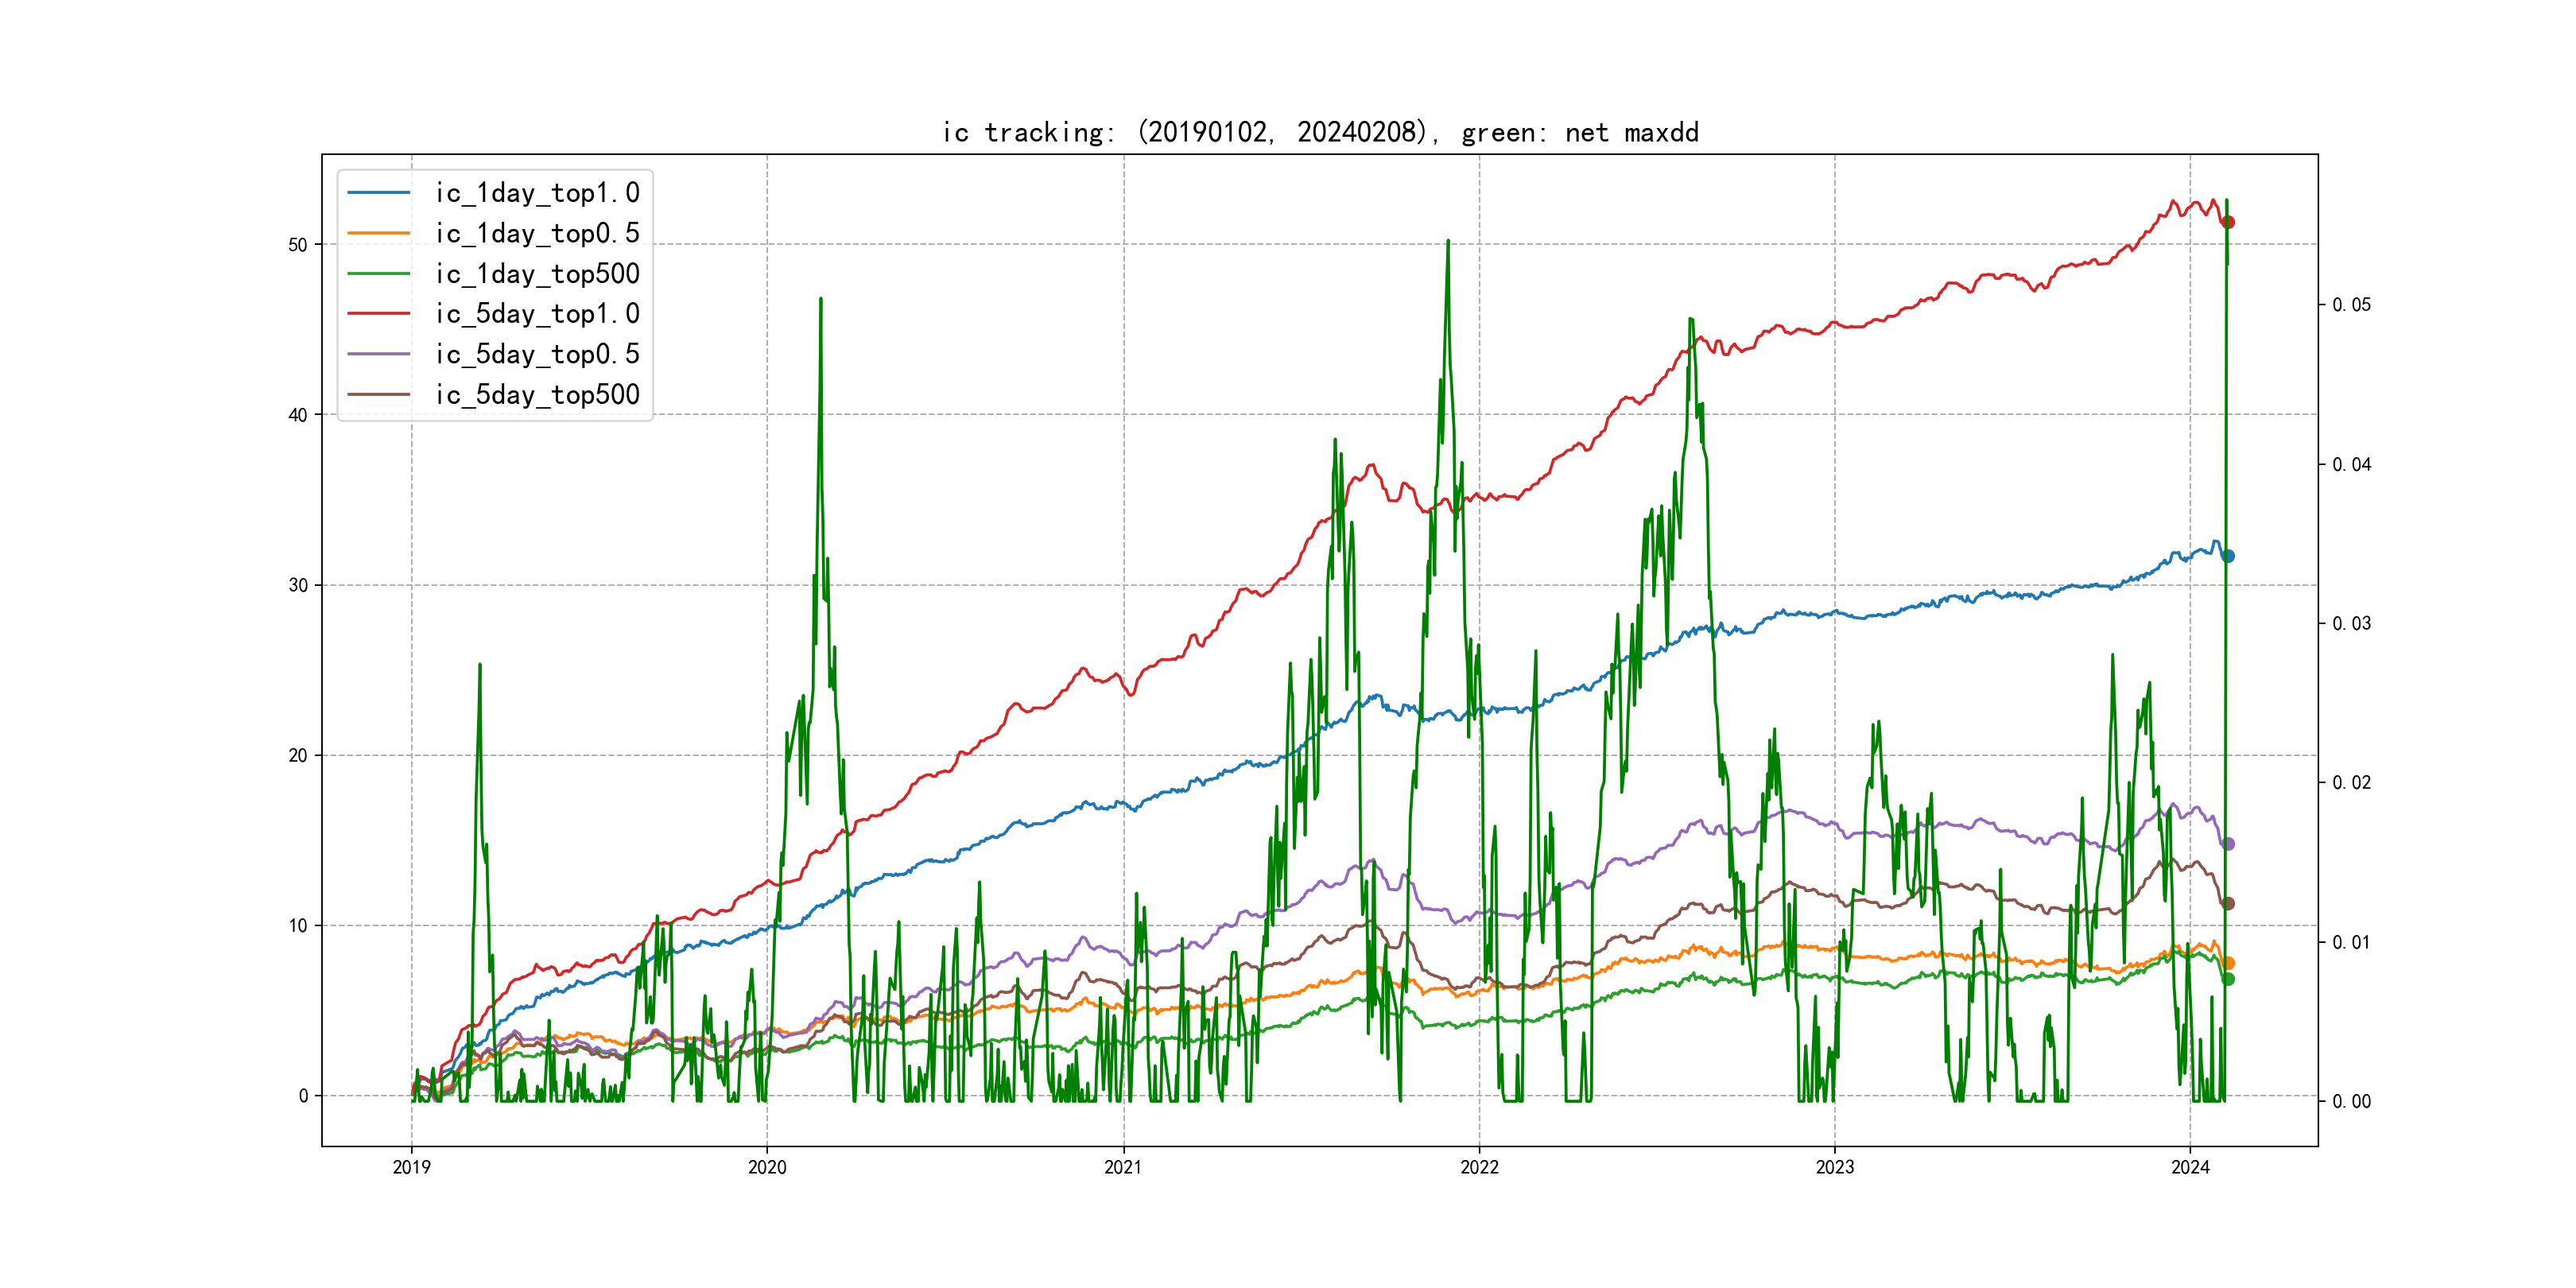This screenshot has height=1288, width=2576.
Task: Click the ic_5day_top1.0 legend label
Action: [x=537, y=313]
